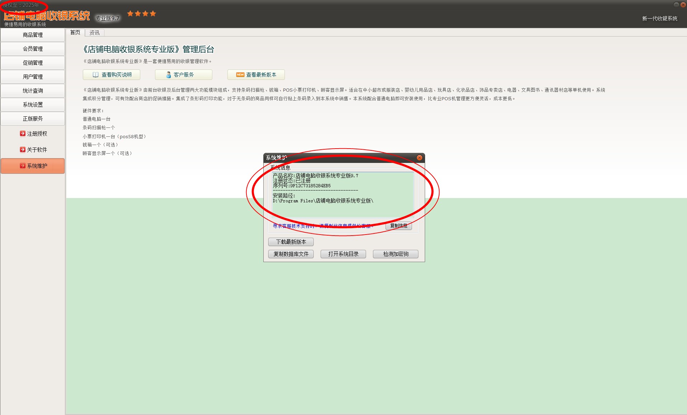Click 检测加密狗 to check dongle

pyautogui.click(x=396, y=254)
